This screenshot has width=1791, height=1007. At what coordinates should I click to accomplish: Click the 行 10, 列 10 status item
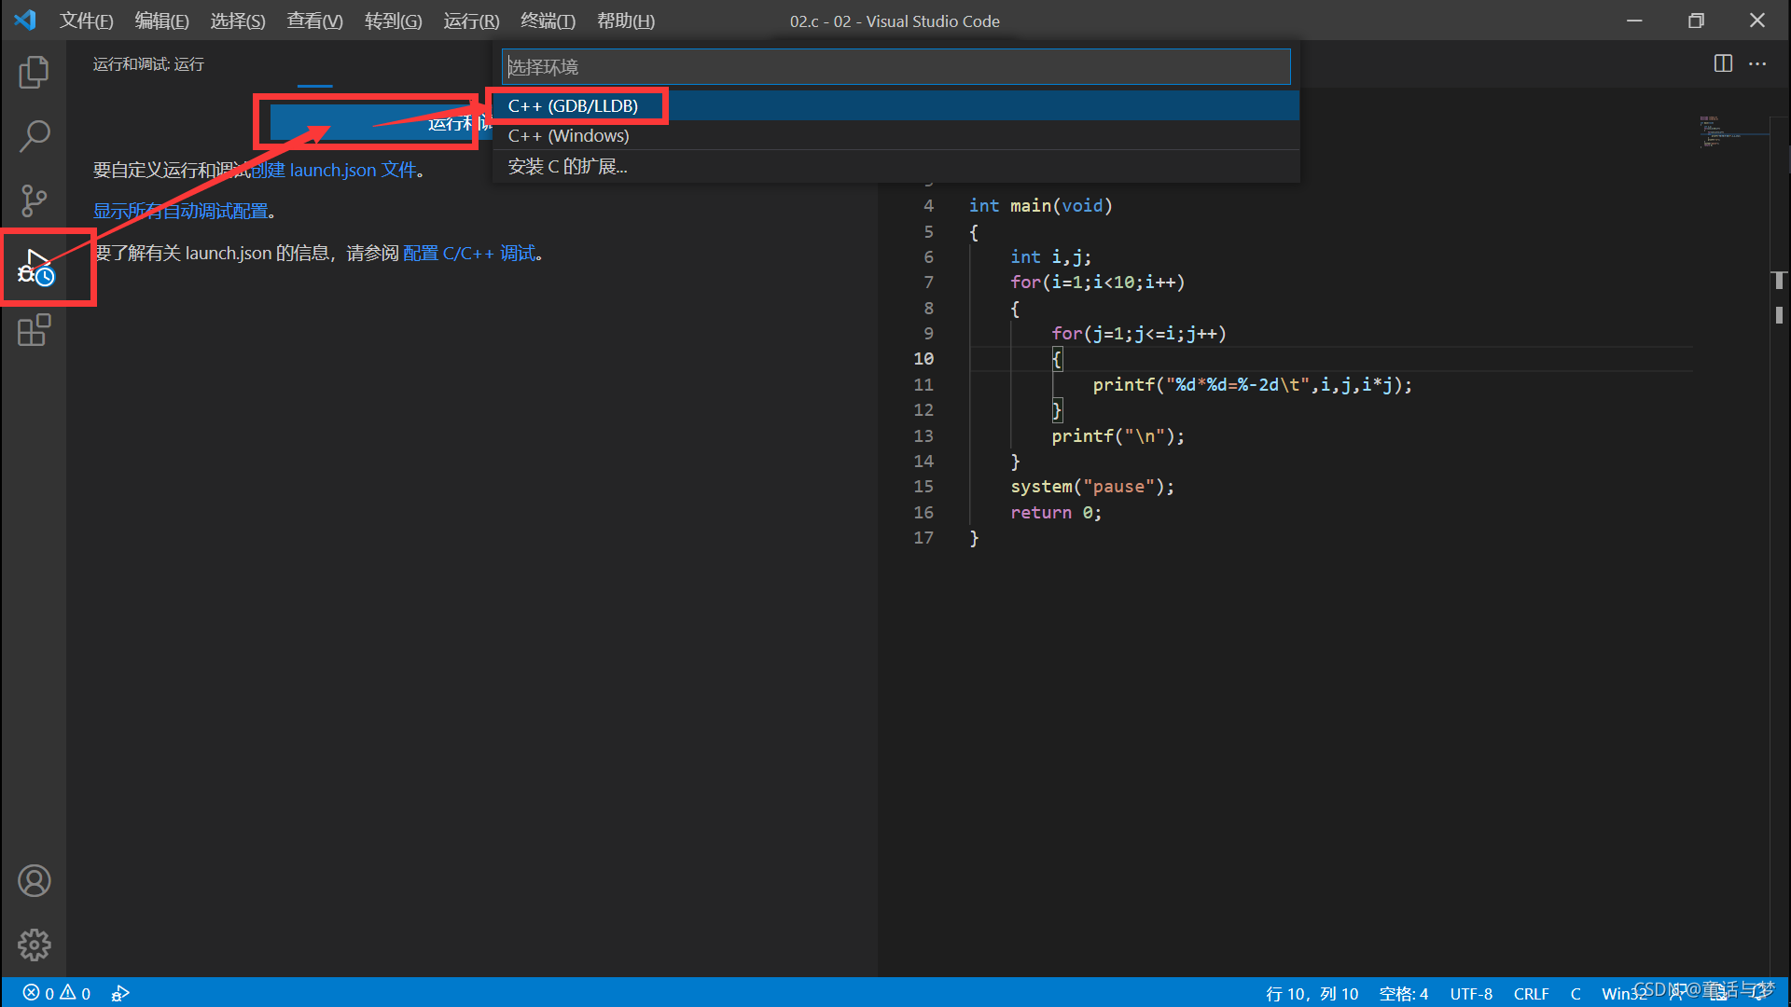(x=1312, y=993)
